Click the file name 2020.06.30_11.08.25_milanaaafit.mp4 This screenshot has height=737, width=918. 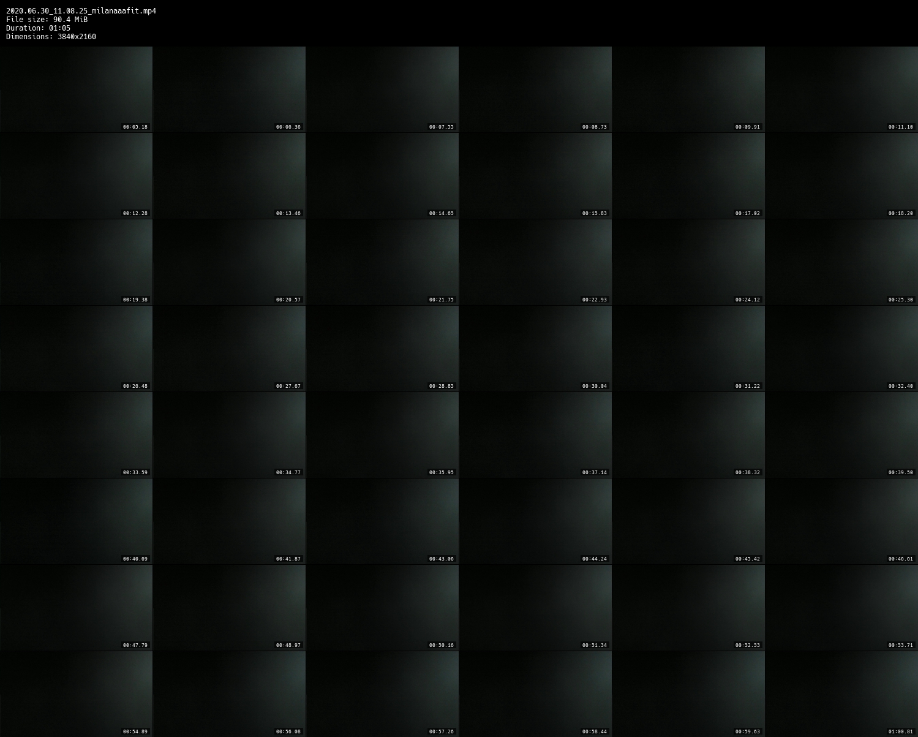coord(81,11)
